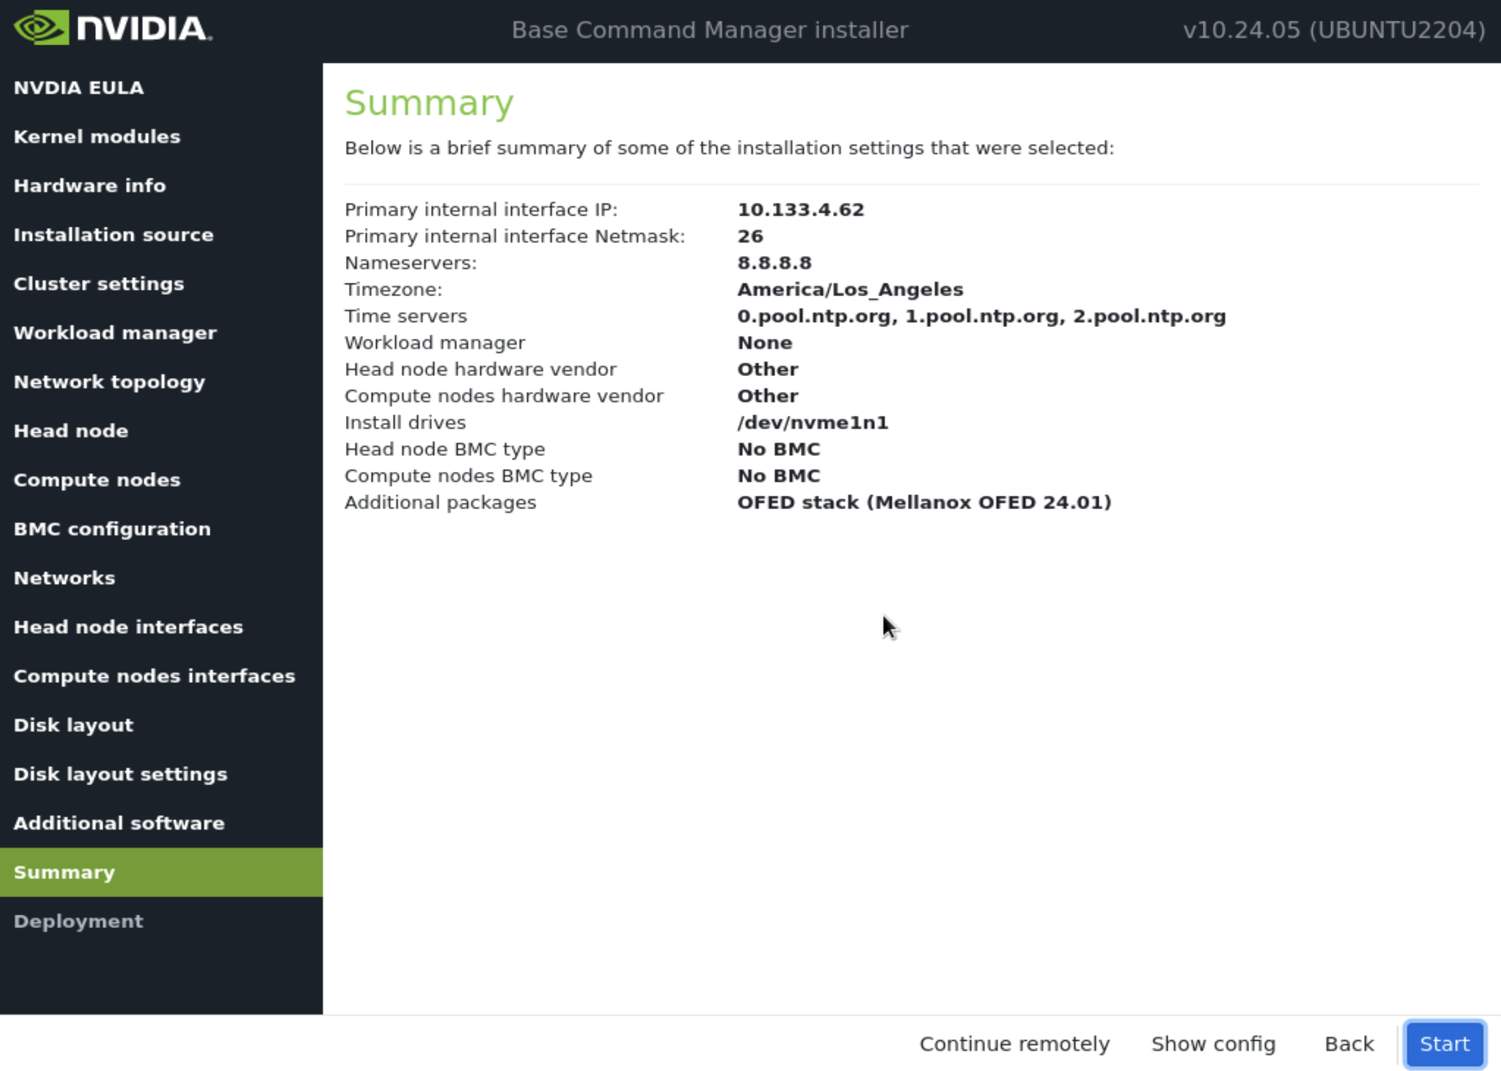Screen dimensions: 1501x1071
Task: Navigate to Kernel modules section
Action: (96, 135)
